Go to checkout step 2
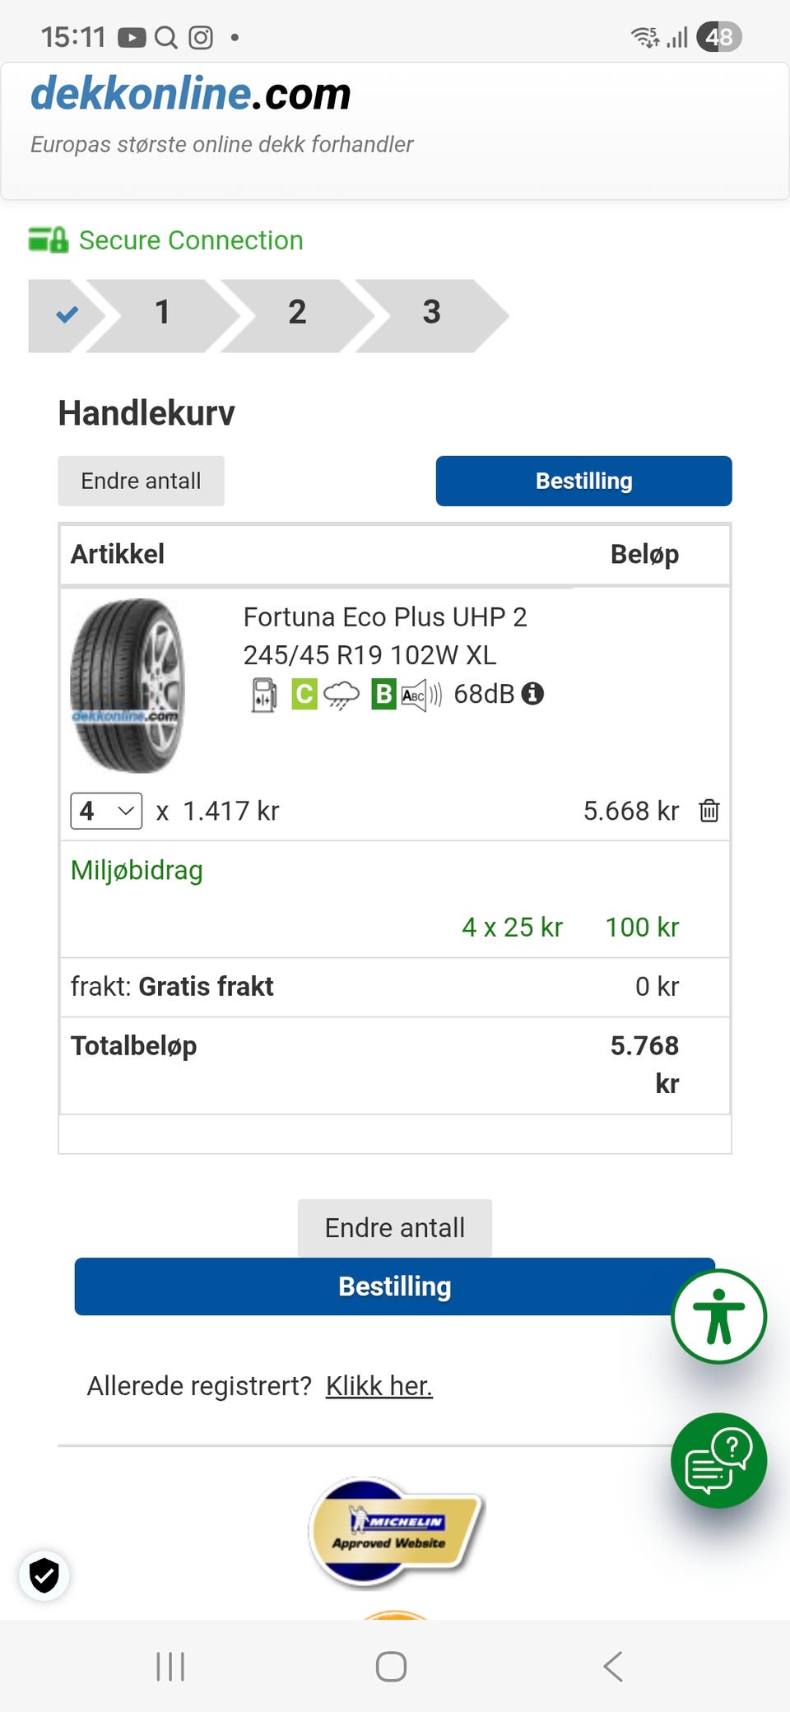This screenshot has height=1712, width=790. pyautogui.click(x=297, y=313)
